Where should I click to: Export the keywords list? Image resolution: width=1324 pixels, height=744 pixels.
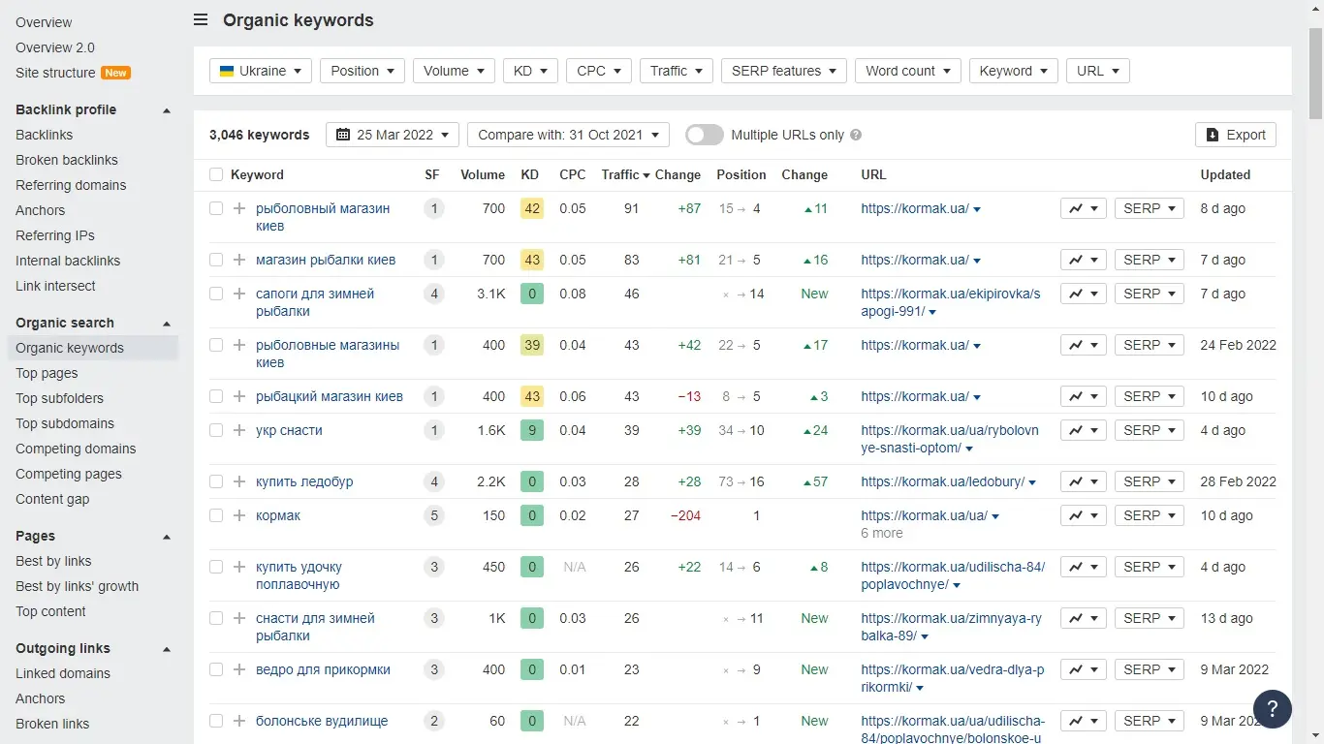coord(1235,135)
